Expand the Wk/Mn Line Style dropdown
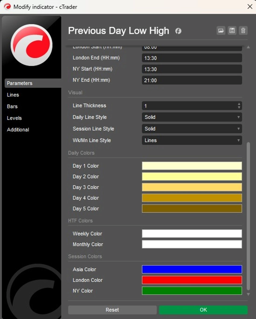The height and width of the screenshot is (319, 256). tap(192, 140)
